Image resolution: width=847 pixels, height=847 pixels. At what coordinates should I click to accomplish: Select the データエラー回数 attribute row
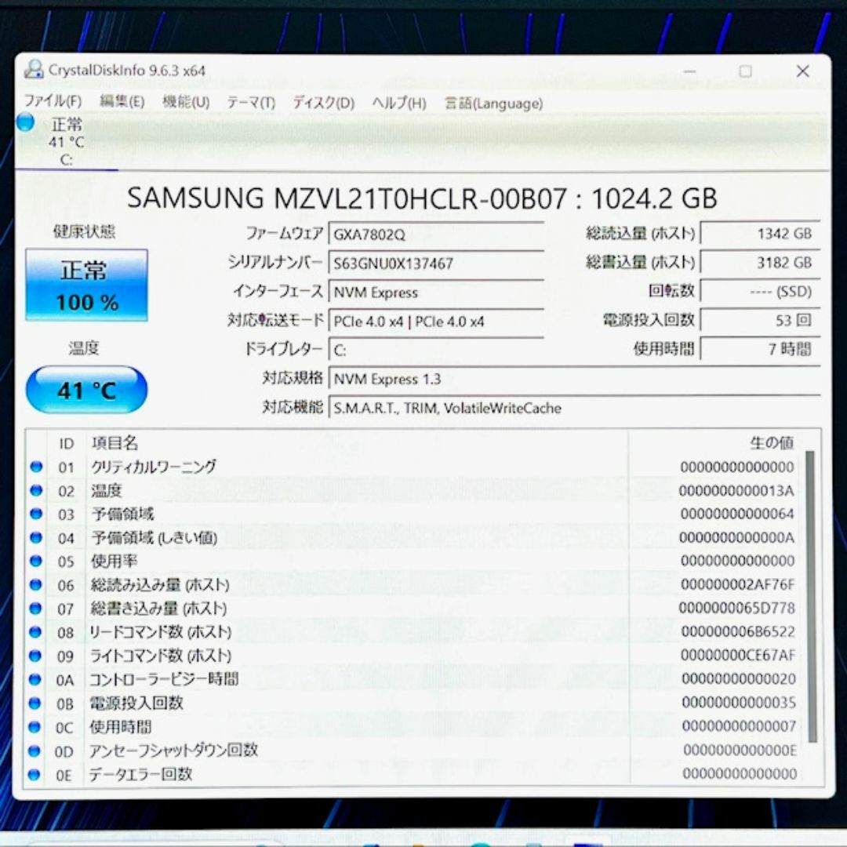coord(414,774)
